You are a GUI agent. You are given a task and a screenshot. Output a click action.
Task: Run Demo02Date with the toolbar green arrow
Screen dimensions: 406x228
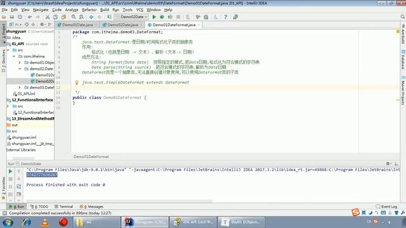tap(154, 17)
